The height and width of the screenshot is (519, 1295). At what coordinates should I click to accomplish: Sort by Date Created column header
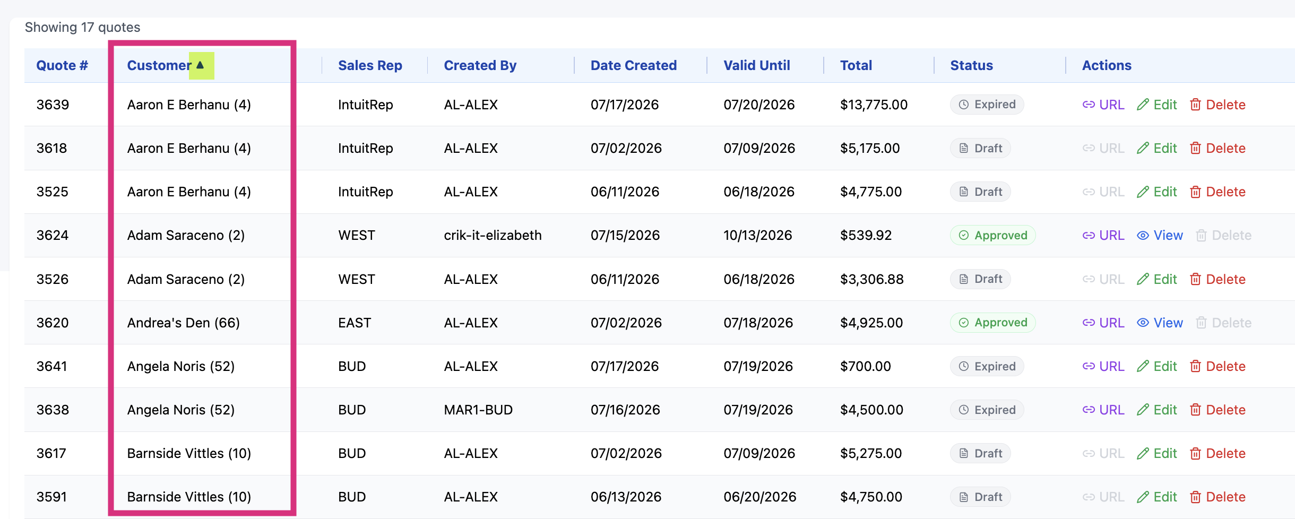tap(634, 65)
